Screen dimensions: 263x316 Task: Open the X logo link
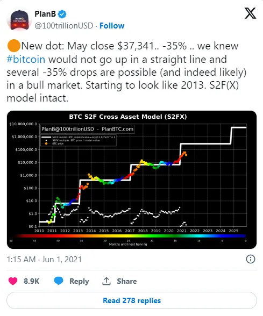tap(250, 13)
